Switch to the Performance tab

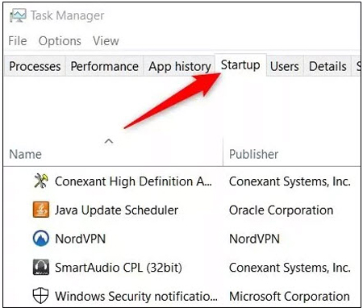click(x=104, y=66)
